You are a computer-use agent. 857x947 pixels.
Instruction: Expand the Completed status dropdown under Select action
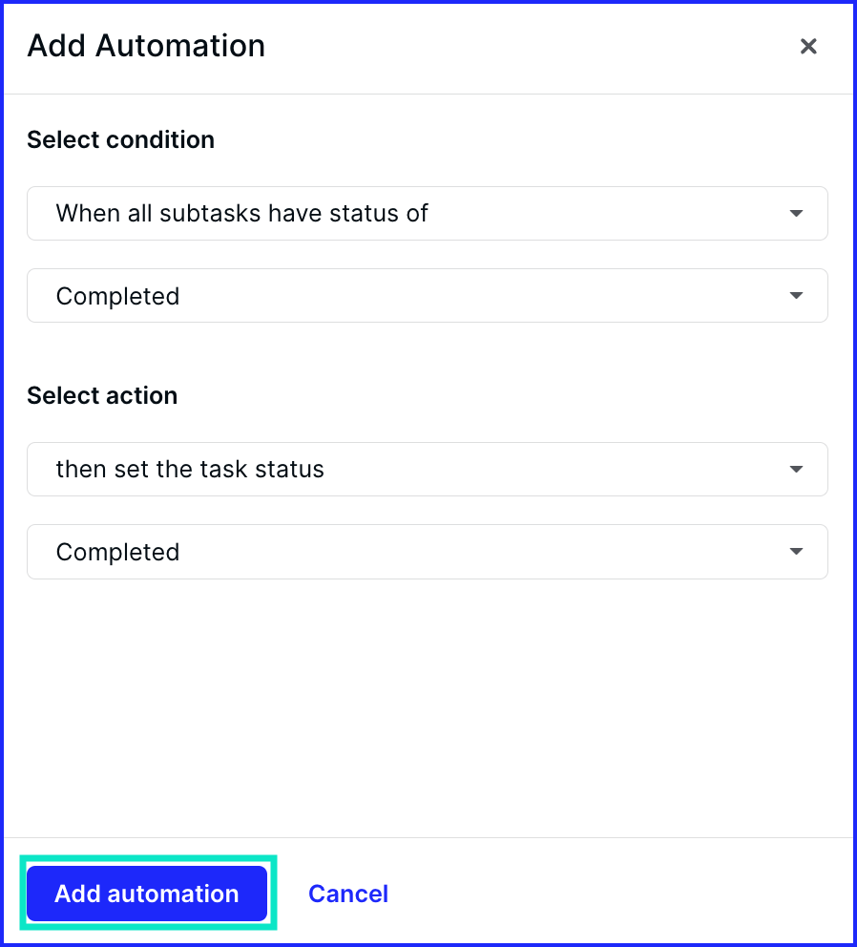click(x=427, y=552)
